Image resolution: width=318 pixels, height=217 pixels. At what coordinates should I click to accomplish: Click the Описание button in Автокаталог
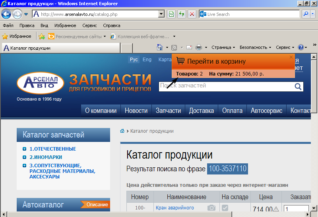pos(96,204)
